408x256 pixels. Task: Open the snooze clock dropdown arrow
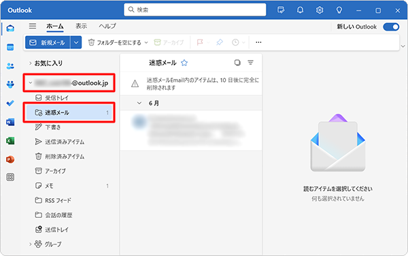point(243,42)
